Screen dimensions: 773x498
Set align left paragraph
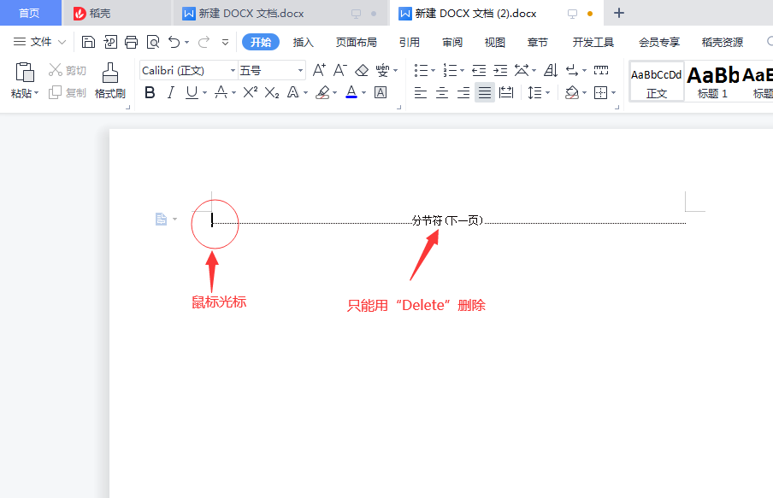(x=421, y=92)
